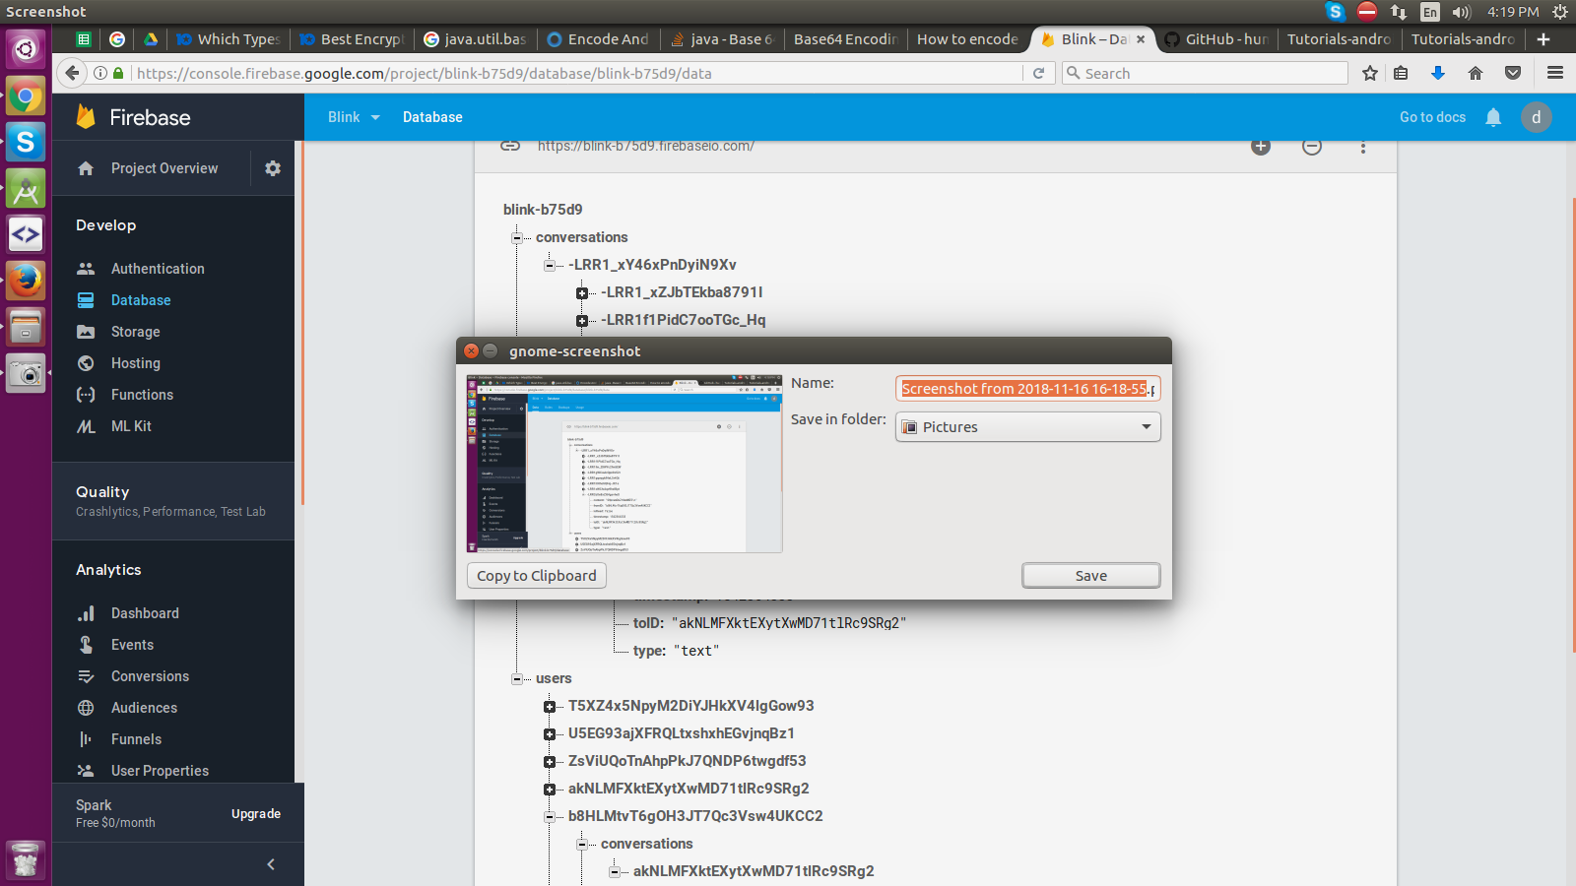Add child node with plus icon
1576x886 pixels.
point(1261,146)
